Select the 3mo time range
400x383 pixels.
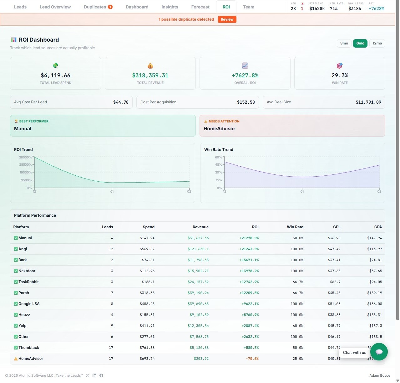[344, 43]
